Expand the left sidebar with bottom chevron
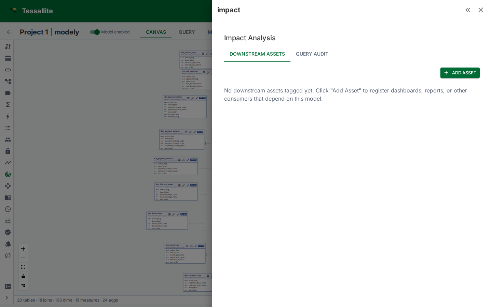 pos(6,298)
